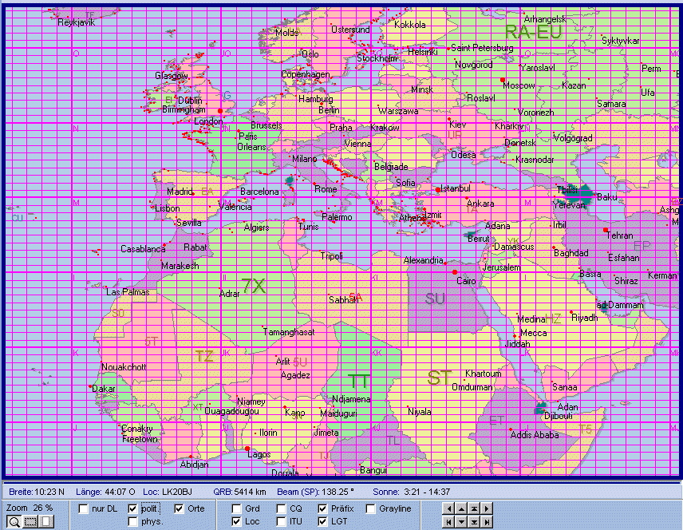Uncheck the 'polit.' map option
683x530 pixels.
coord(132,508)
